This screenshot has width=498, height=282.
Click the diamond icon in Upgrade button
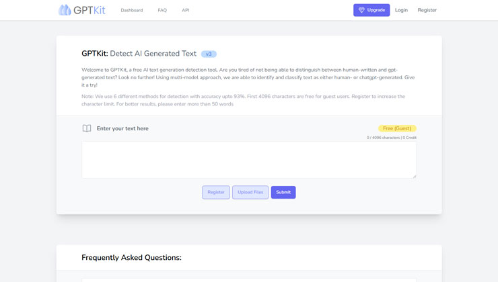(361, 10)
